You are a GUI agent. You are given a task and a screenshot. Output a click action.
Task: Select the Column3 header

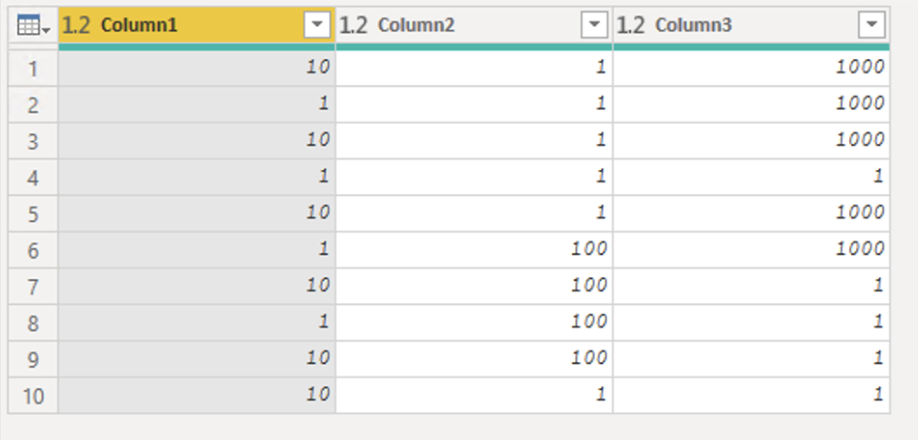point(752,25)
